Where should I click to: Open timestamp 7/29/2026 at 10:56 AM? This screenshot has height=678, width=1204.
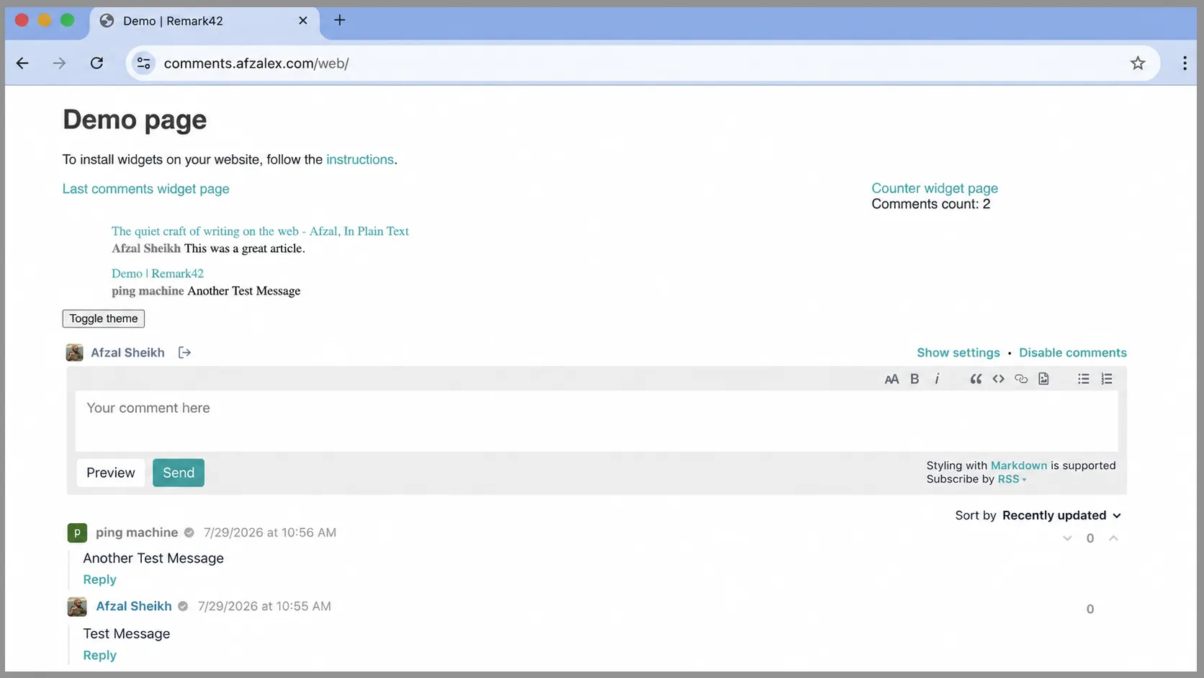(x=270, y=532)
